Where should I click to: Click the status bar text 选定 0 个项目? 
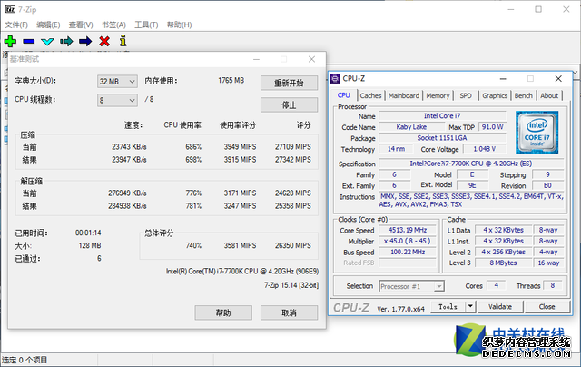coord(25,360)
